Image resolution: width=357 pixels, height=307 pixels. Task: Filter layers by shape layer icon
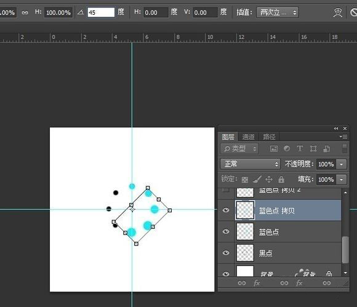pyautogui.click(x=313, y=149)
